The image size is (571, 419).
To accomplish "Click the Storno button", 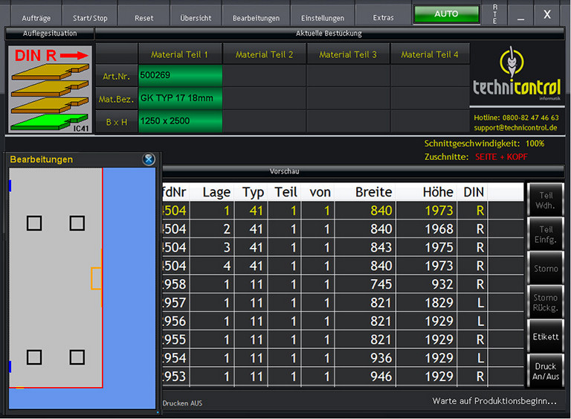I will tap(545, 268).
